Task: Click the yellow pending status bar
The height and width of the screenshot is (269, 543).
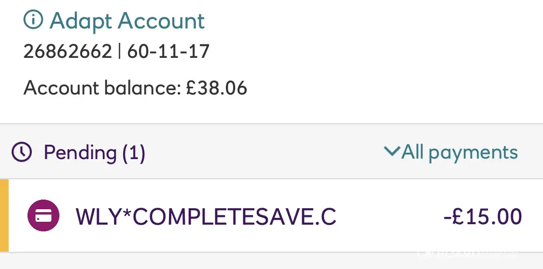Action: 4,215
